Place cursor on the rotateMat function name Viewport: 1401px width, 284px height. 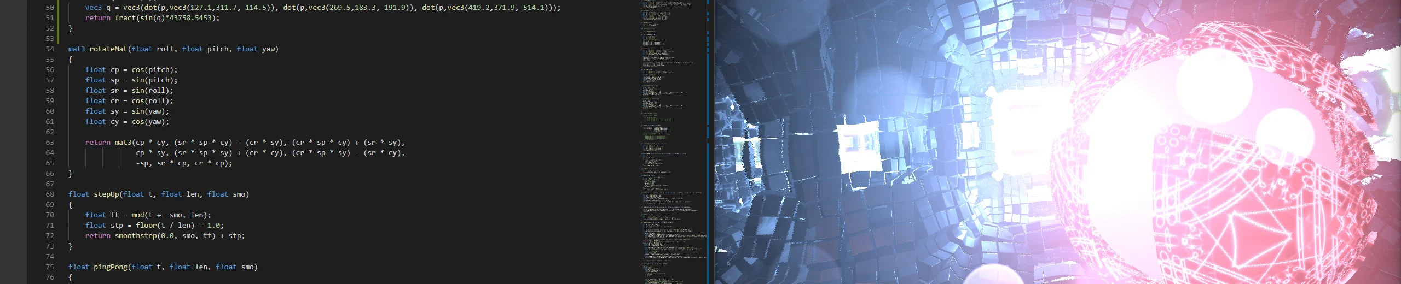point(108,49)
